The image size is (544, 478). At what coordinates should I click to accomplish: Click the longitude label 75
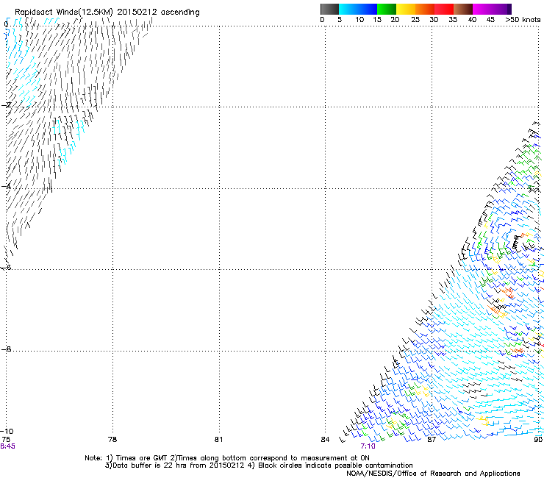click(x=6, y=439)
